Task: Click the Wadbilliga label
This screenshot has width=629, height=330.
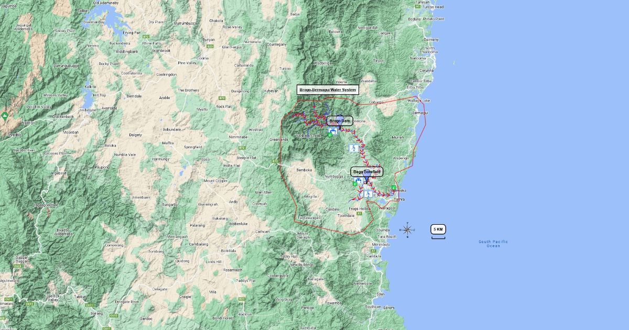Action: (322, 63)
